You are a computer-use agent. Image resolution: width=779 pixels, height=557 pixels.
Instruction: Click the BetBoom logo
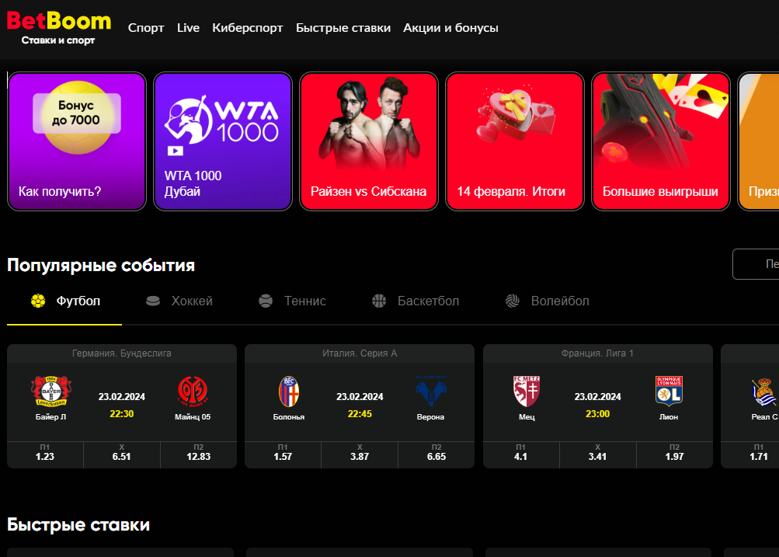(x=58, y=28)
